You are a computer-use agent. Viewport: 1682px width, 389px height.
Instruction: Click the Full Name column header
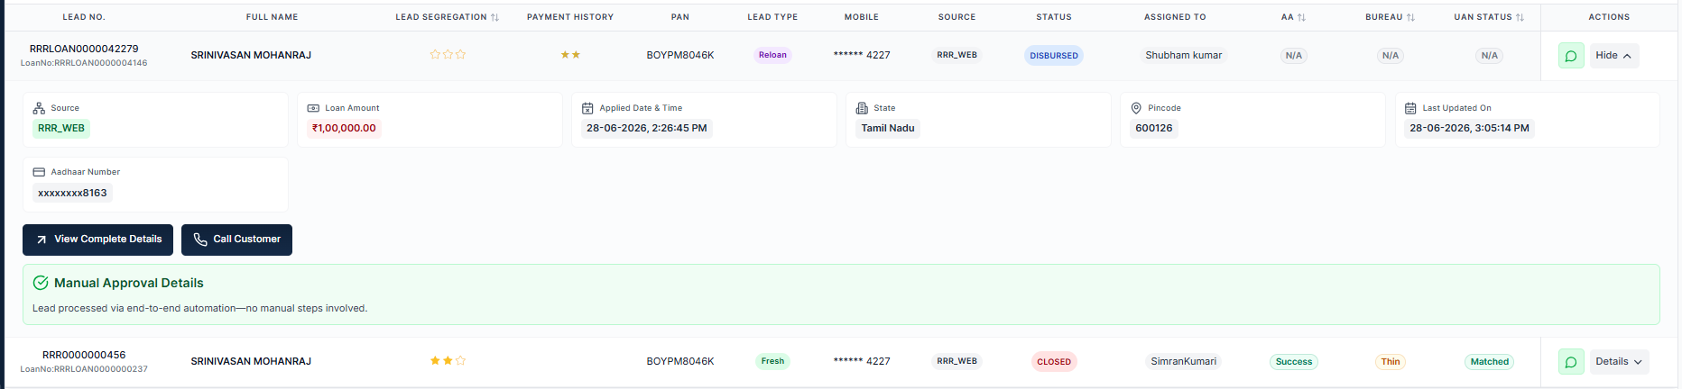[272, 17]
